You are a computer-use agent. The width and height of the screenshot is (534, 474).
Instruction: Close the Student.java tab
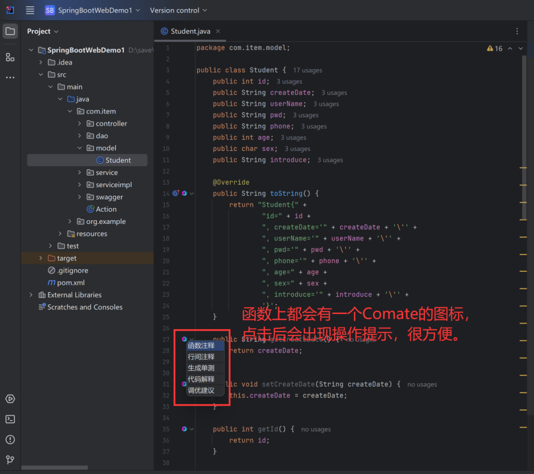[218, 31]
